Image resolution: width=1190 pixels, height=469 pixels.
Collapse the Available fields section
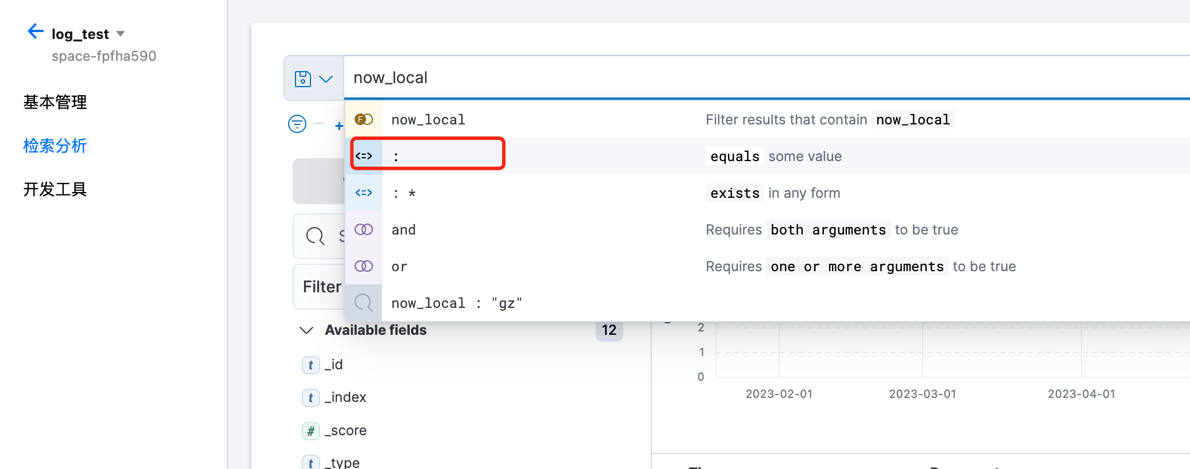tap(306, 330)
